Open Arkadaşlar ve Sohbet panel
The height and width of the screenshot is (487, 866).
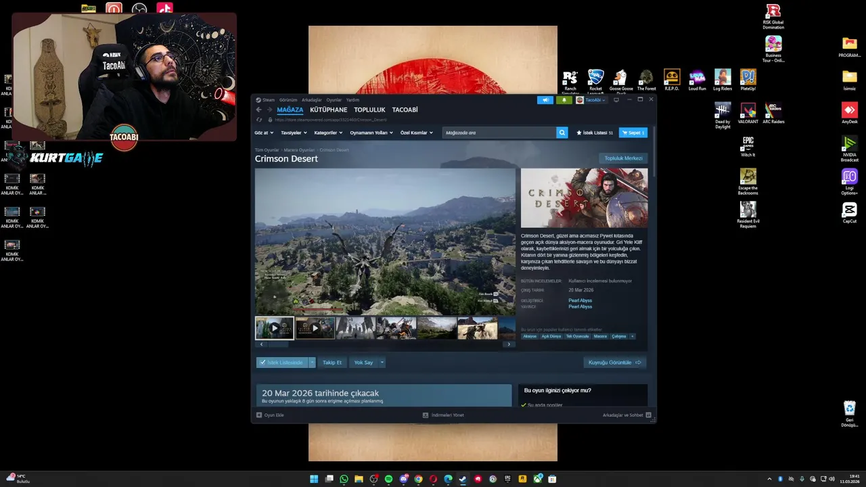pyautogui.click(x=626, y=415)
